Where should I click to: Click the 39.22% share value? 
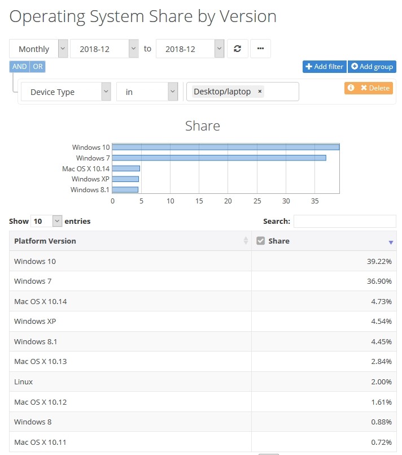pyautogui.click(x=379, y=261)
